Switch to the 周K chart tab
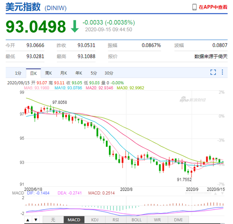Viewport: 233px width, 224px height. point(48,73)
